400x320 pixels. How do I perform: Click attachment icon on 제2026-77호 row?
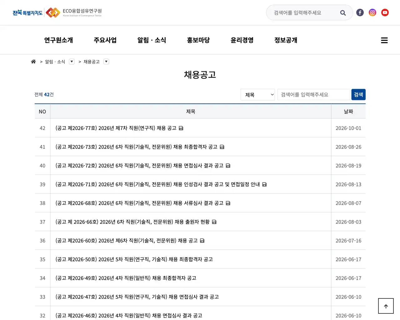(x=181, y=128)
